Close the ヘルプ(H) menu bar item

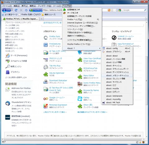click(x=67, y=6)
